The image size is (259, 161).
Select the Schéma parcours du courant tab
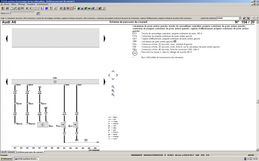[x=30, y=152]
